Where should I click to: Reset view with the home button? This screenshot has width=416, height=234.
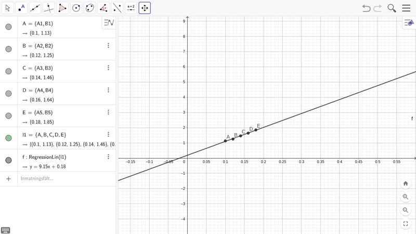coord(406,184)
